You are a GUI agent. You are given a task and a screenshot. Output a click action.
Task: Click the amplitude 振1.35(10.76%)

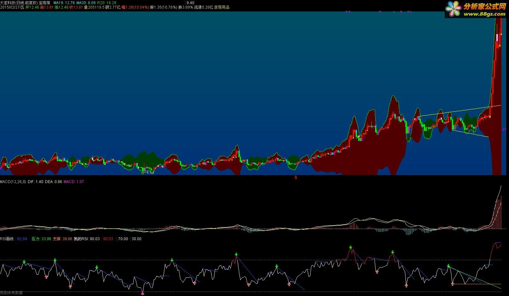click(163, 7)
